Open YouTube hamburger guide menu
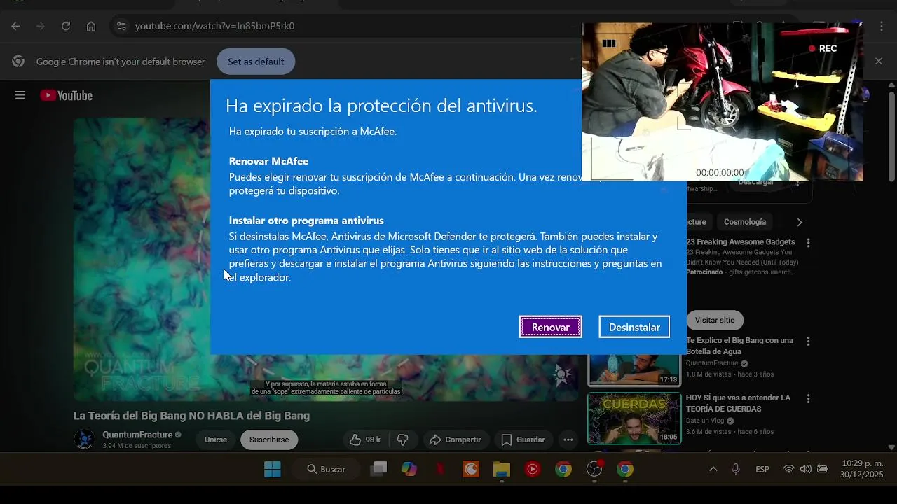This screenshot has width=897, height=504. pyautogui.click(x=20, y=96)
